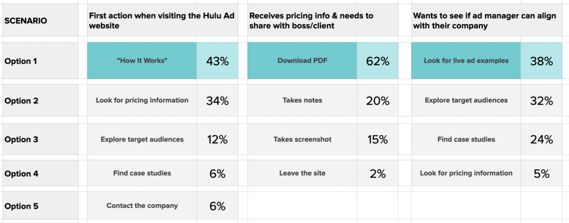Click the Look for live ad examples cell
Viewport: 569px width, 223px height.
point(466,61)
